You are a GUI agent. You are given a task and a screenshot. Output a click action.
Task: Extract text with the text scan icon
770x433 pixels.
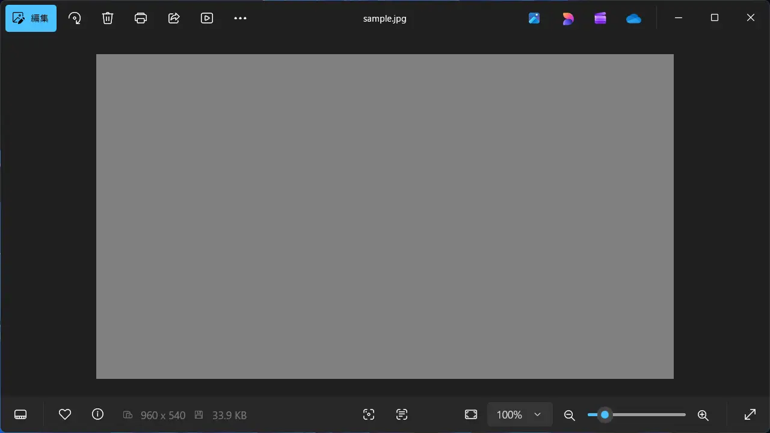[x=402, y=414]
